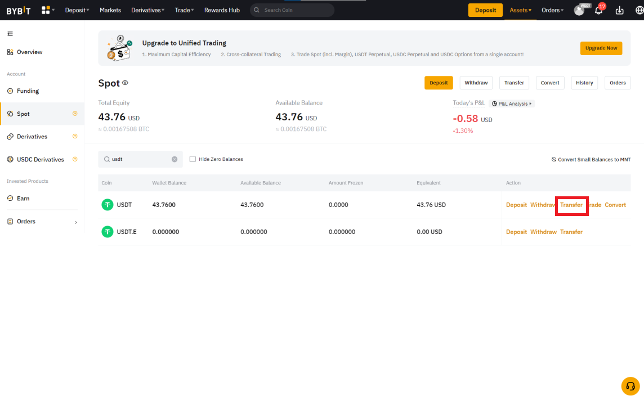Click the download app icon
The image size is (644, 405).
point(619,10)
